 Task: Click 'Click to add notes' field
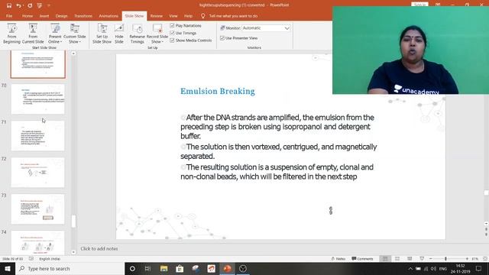99,248
